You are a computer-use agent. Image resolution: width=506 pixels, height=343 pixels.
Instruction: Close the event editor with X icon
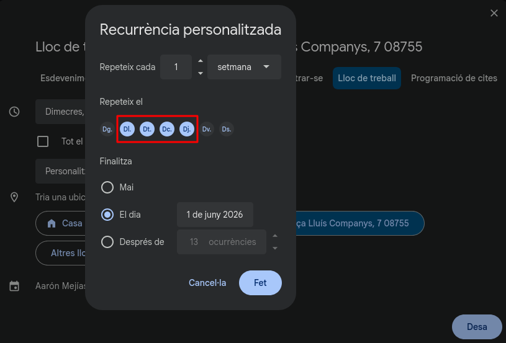click(494, 13)
